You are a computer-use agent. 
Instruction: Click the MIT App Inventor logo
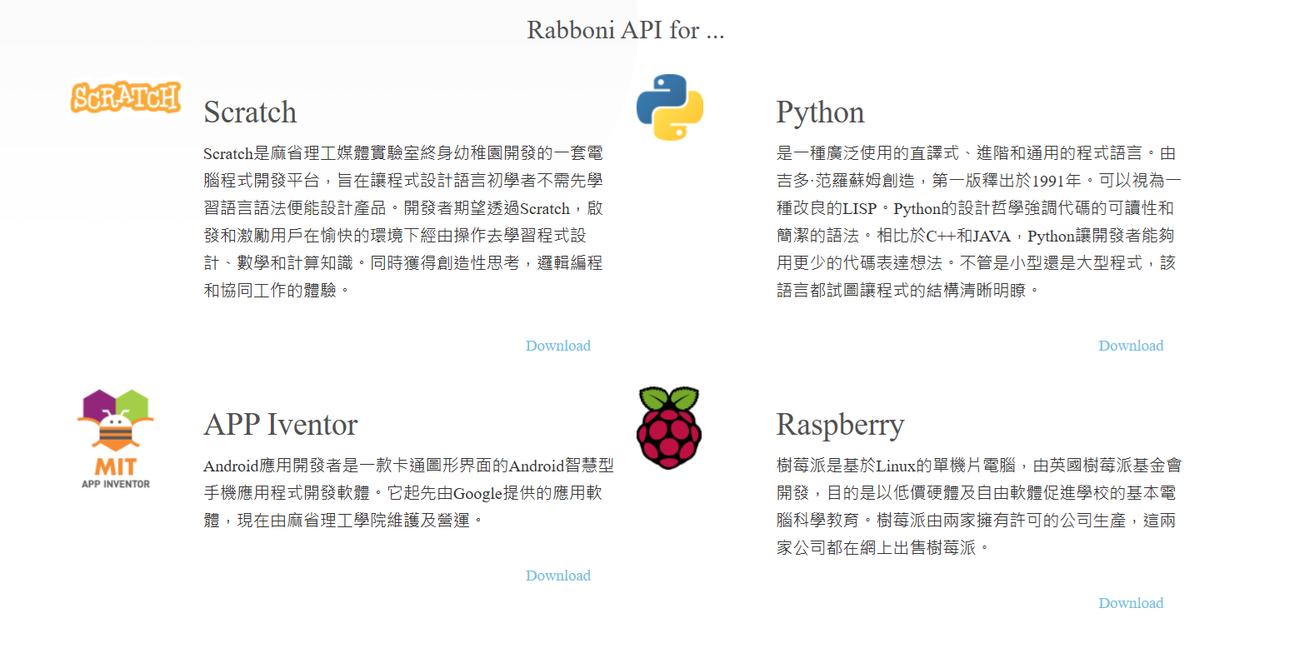[x=116, y=438]
